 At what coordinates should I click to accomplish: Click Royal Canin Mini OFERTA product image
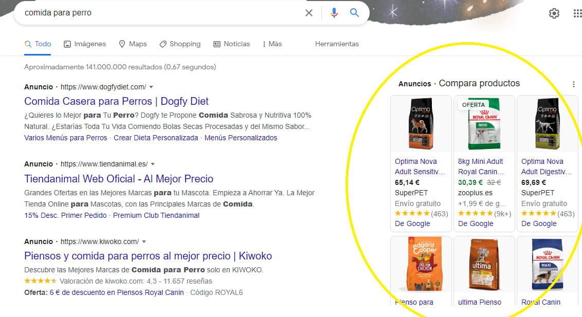click(x=484, y=124)
